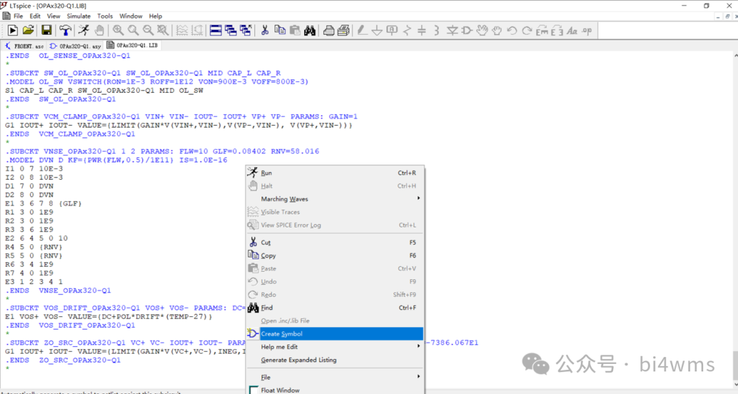Save the file using the floppy disk icon

point(46,30)
